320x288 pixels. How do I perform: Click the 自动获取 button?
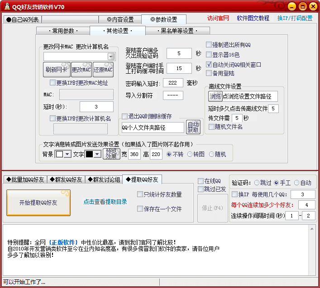click(x=193, y=127)
